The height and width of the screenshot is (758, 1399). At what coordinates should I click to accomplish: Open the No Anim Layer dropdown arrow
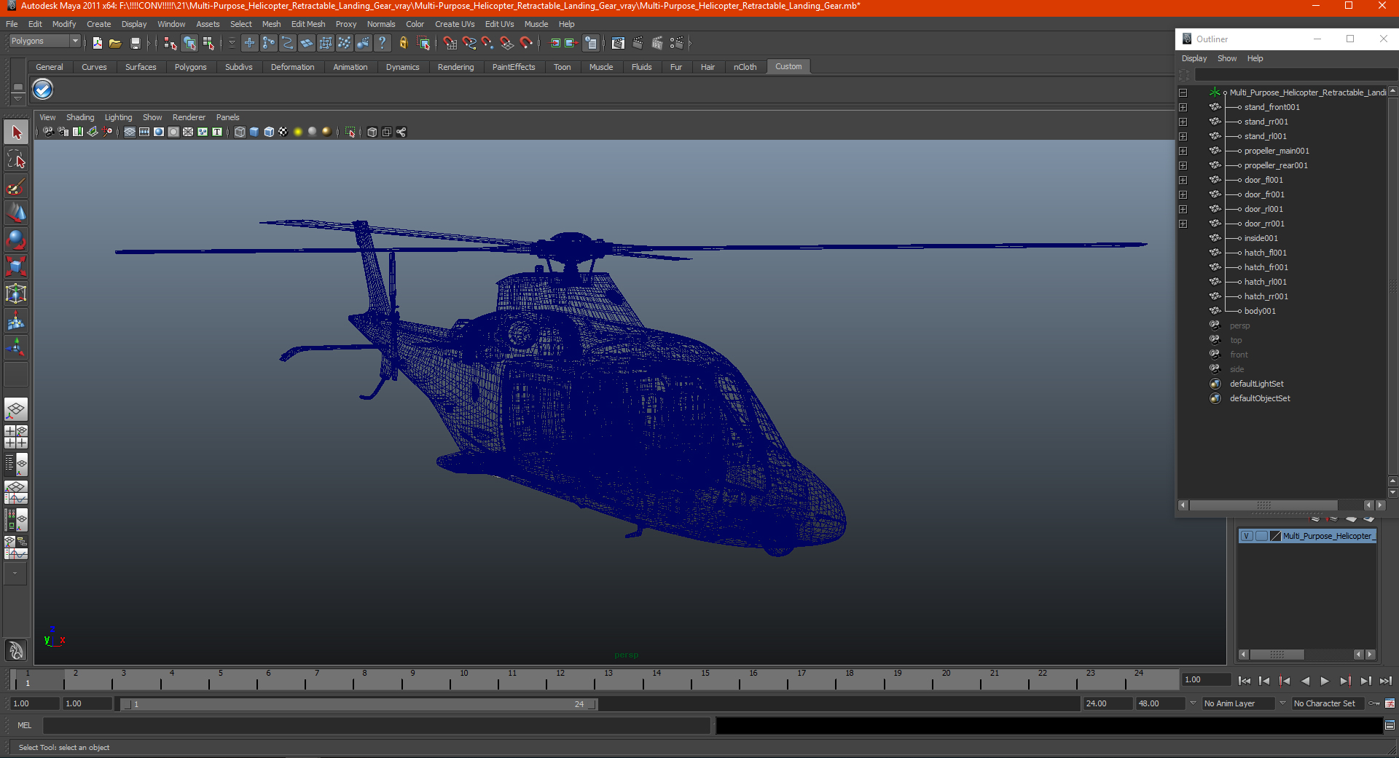1193,703
